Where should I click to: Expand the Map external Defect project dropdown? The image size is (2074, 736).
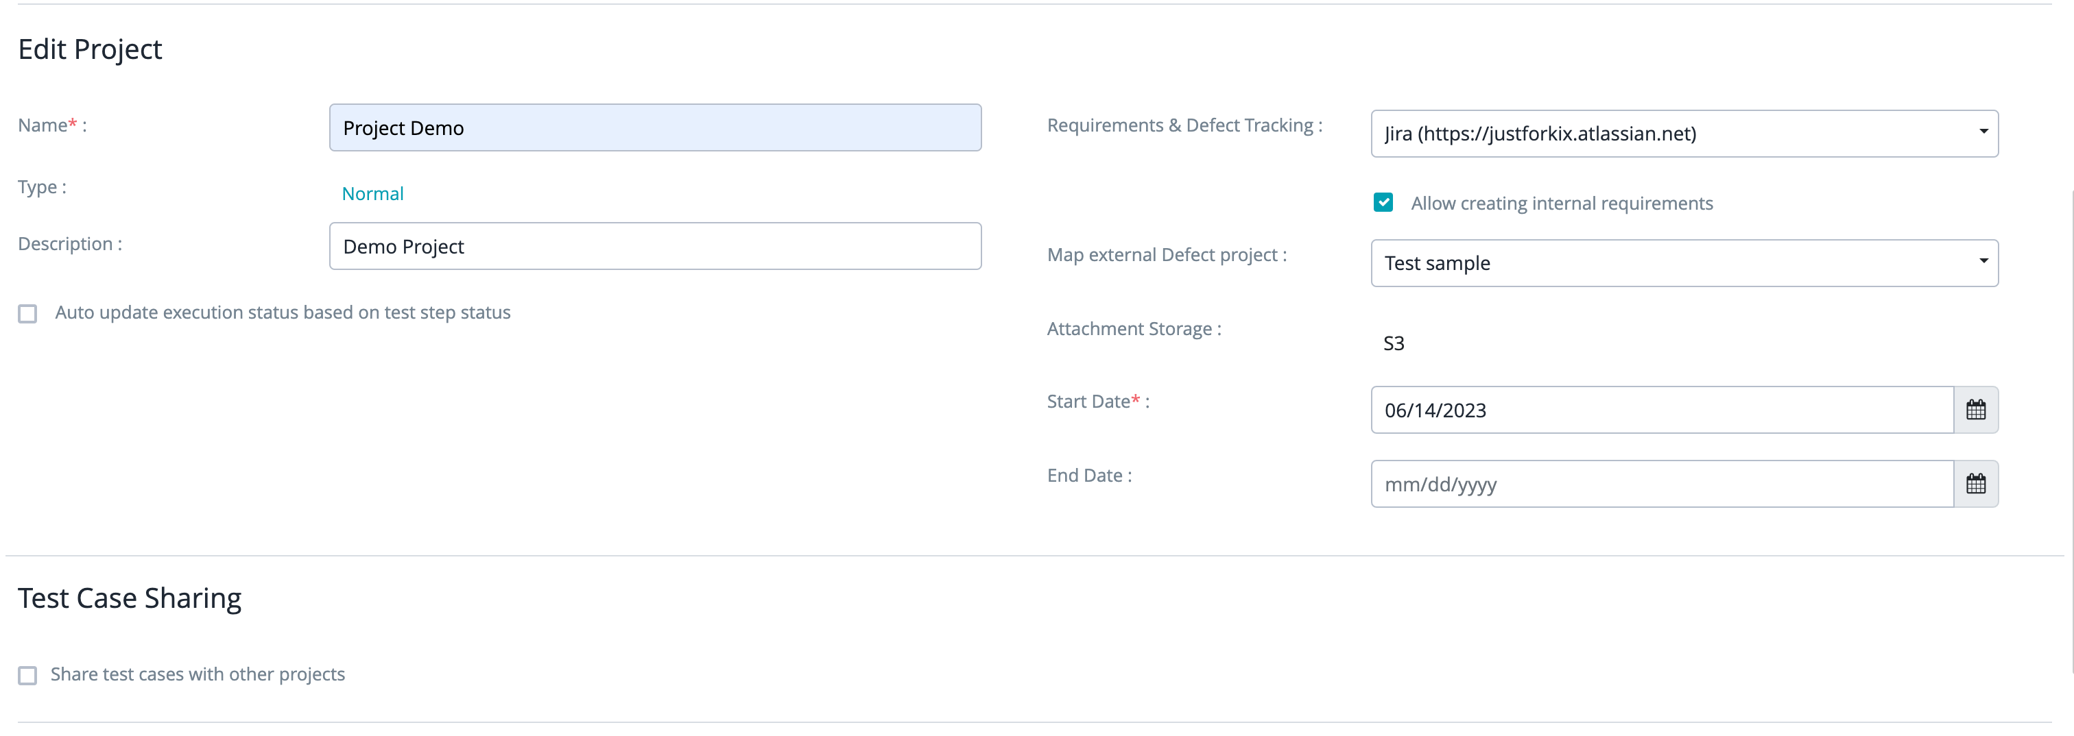click(1684, 263)
